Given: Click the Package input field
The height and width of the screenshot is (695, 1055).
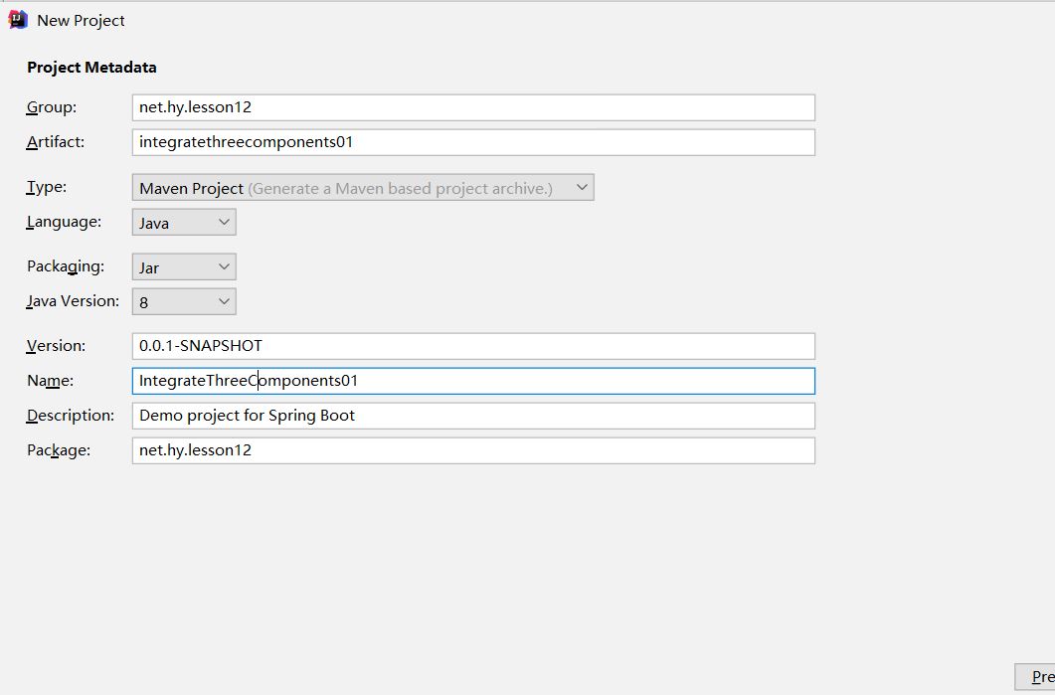Looking at the screenshot, I should (x=473, y=450).
